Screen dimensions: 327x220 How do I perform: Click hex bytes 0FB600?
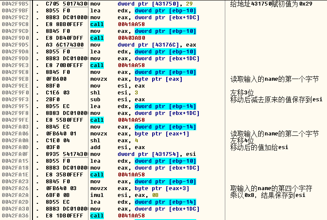(56, 79)
